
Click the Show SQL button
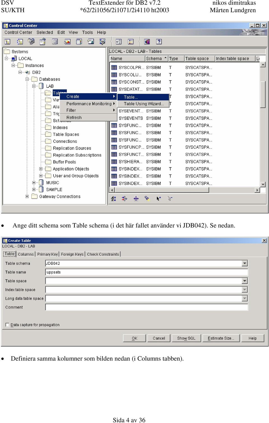(x=186, y=338)
